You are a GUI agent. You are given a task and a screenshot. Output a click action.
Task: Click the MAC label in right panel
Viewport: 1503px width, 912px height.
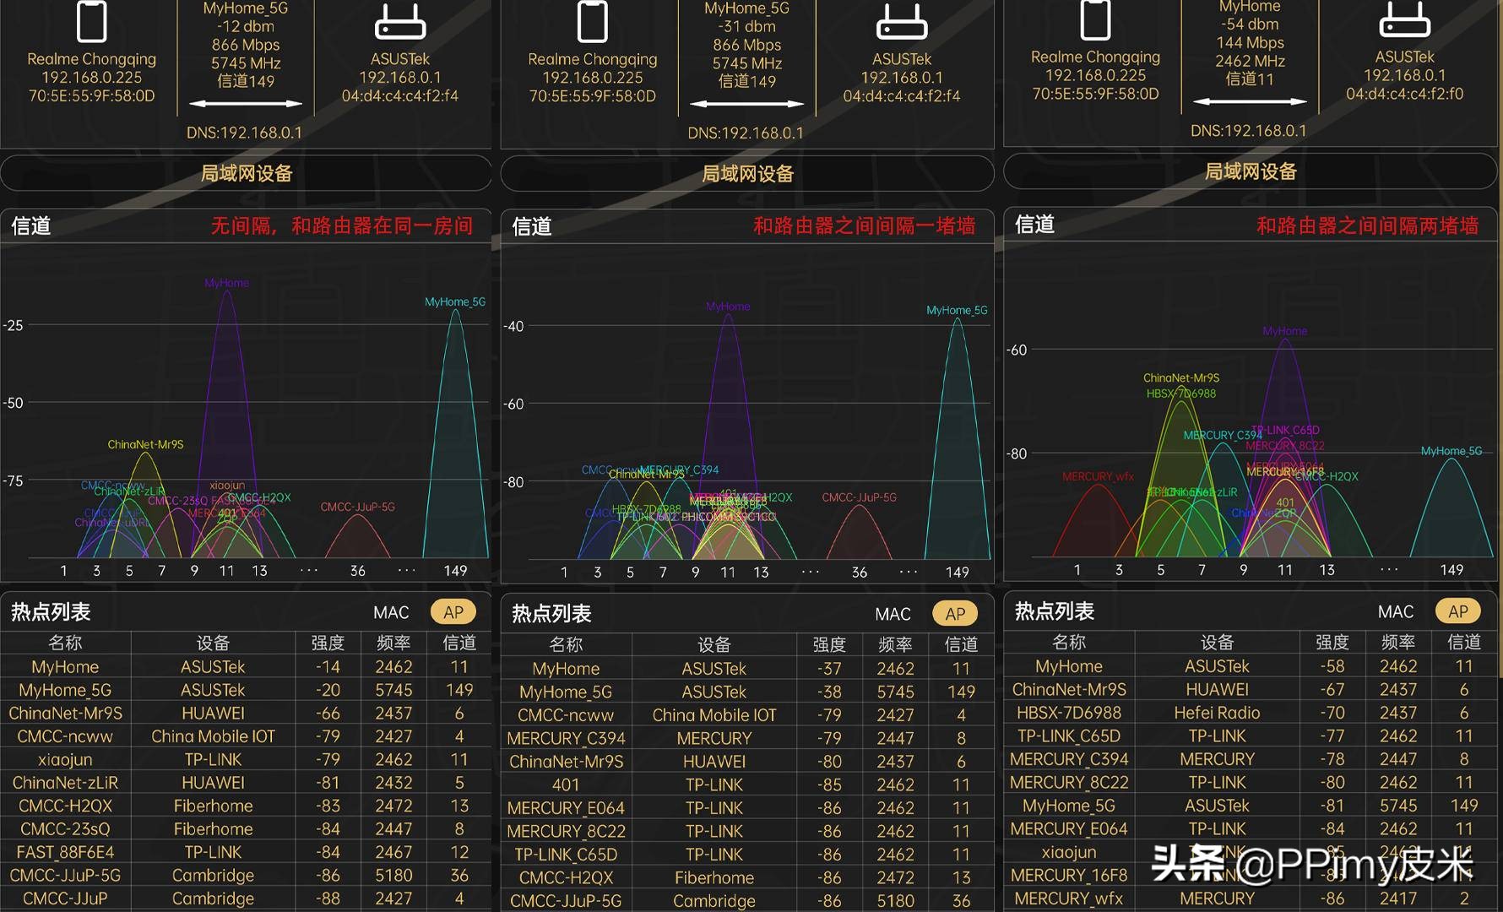[1395, 611]
